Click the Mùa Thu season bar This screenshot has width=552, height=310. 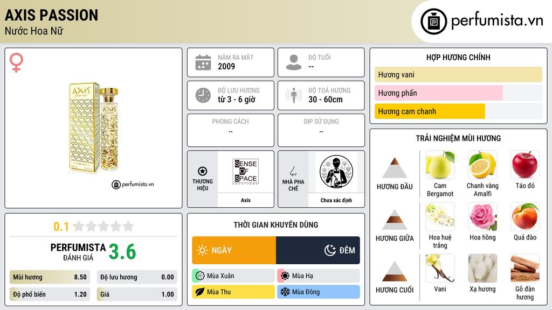coord(233,292)
